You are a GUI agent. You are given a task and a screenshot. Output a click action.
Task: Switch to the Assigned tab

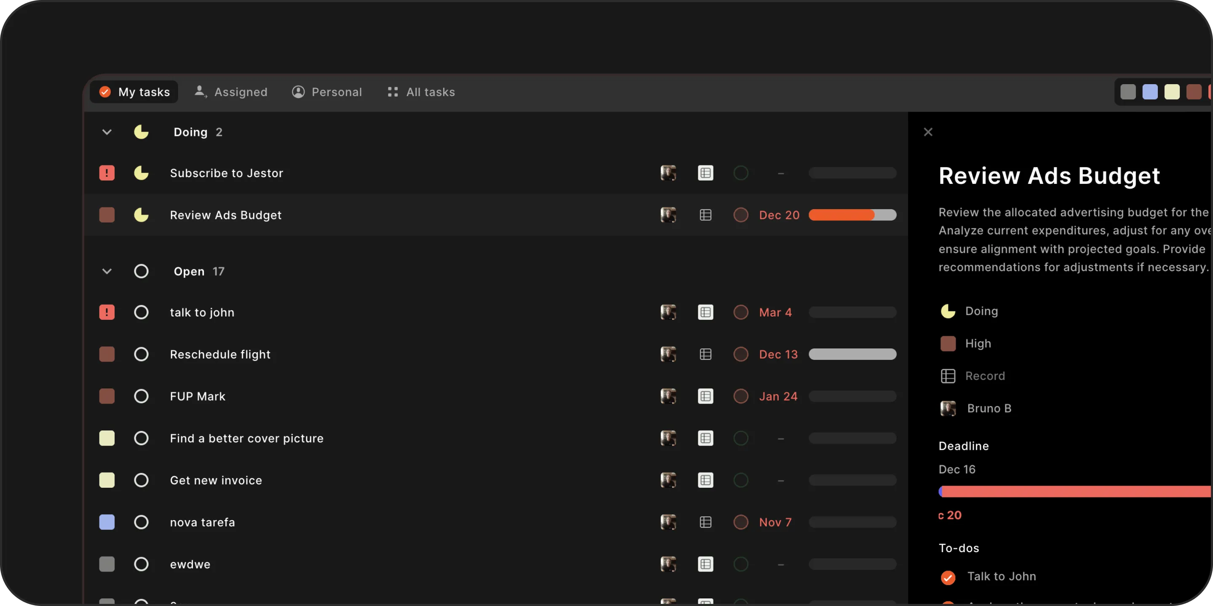[230, 92]
